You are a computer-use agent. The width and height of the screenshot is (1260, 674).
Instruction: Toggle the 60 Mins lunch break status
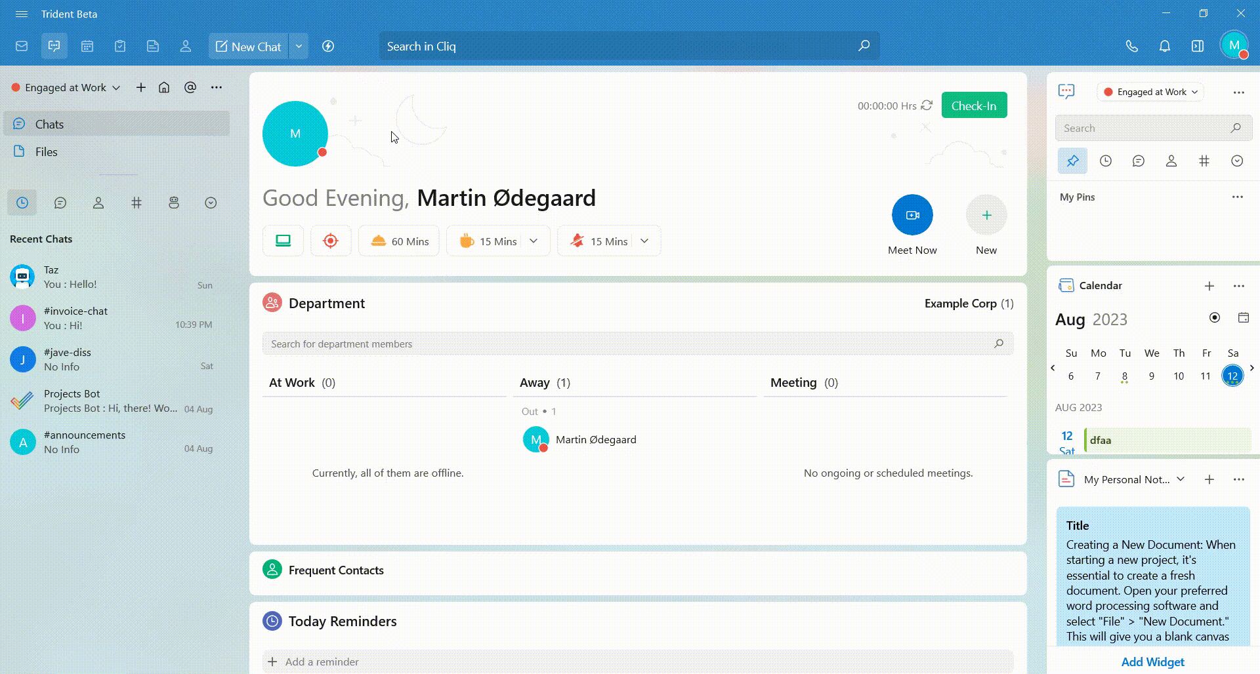coord(399,241)
